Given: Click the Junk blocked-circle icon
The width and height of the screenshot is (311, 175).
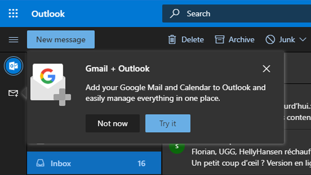Looking at the screenshot, I should coord(270,40).
